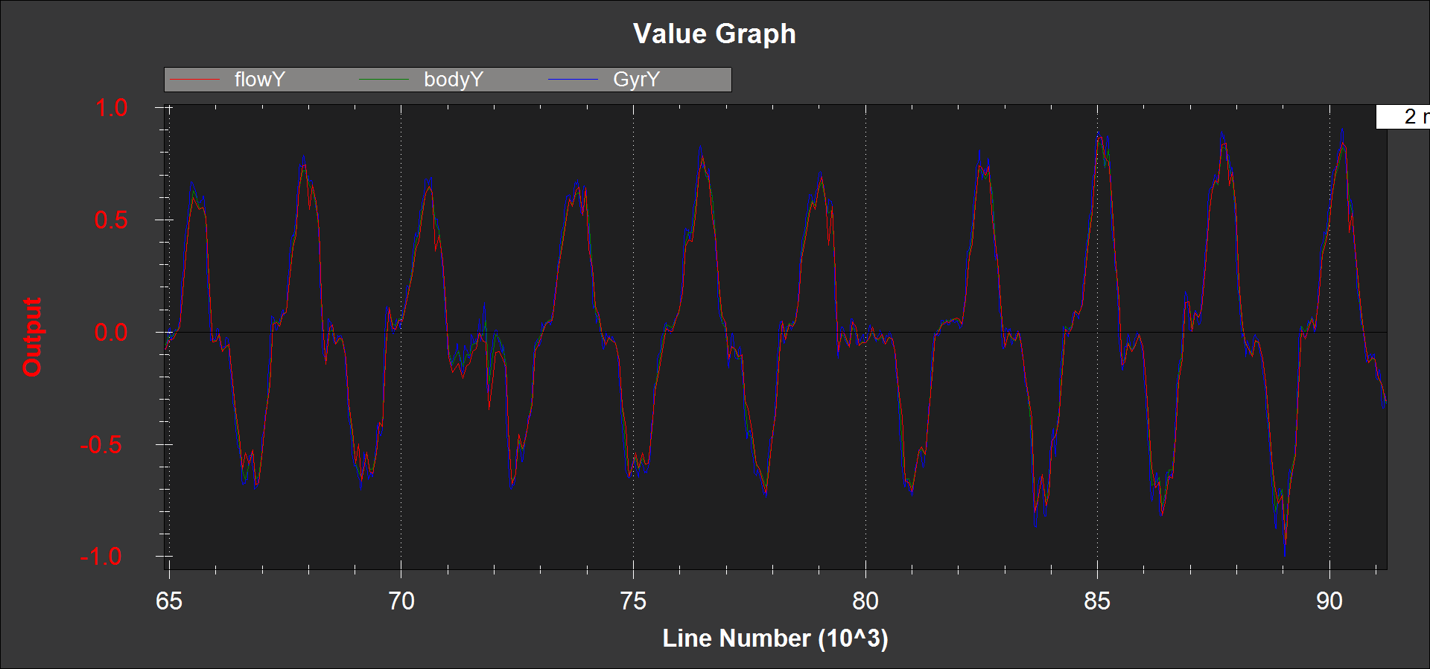Click the Value Graph title

click(x=714, y=34)
